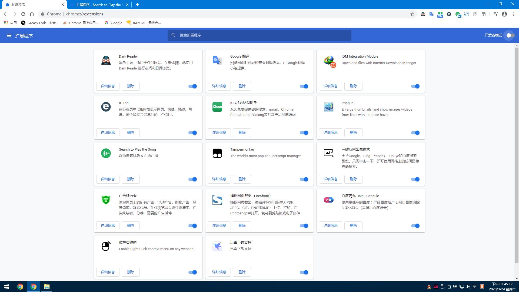Click the 广告终结者 shield icon
The width and height of the screenshot is (519, 292).
[x=106, y=200]
